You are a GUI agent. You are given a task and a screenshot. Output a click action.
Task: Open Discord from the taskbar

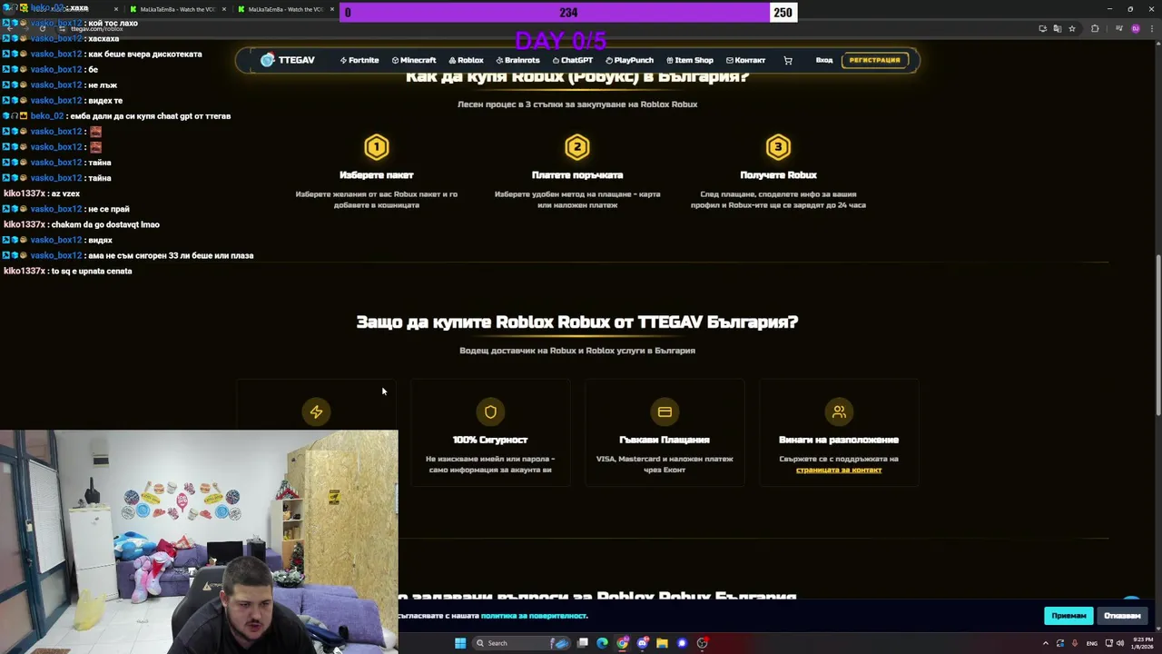pos(642,643)
